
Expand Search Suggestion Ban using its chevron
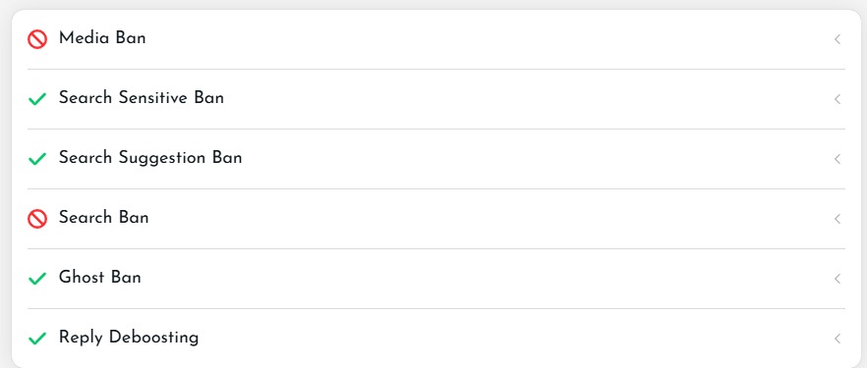click(838, 159)
